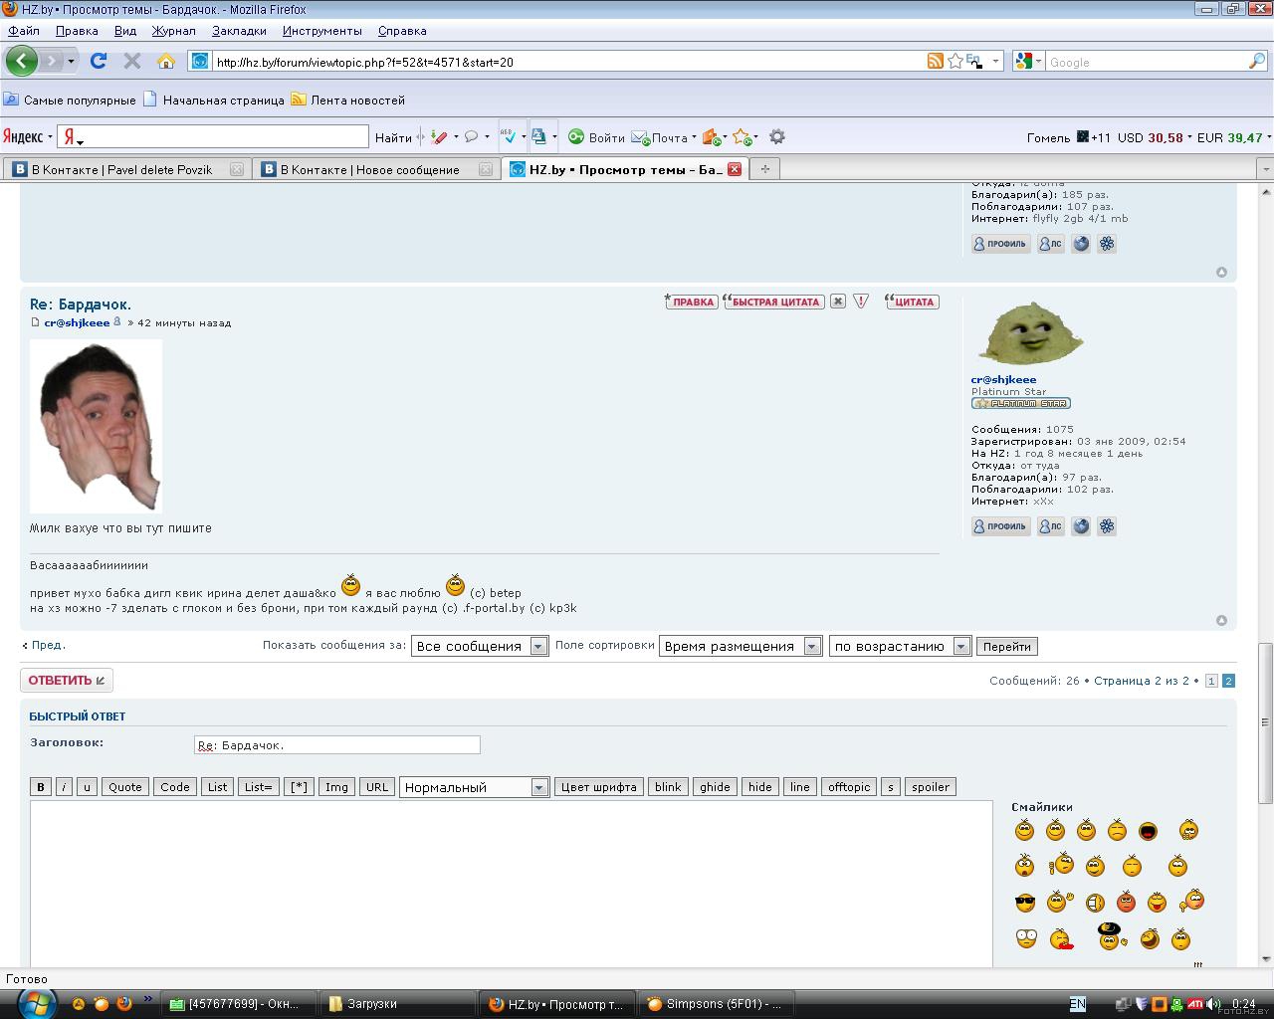1274x1019 pixels.
Task: Click the Yandex bar translate page icon
Action: click(538, 137)
